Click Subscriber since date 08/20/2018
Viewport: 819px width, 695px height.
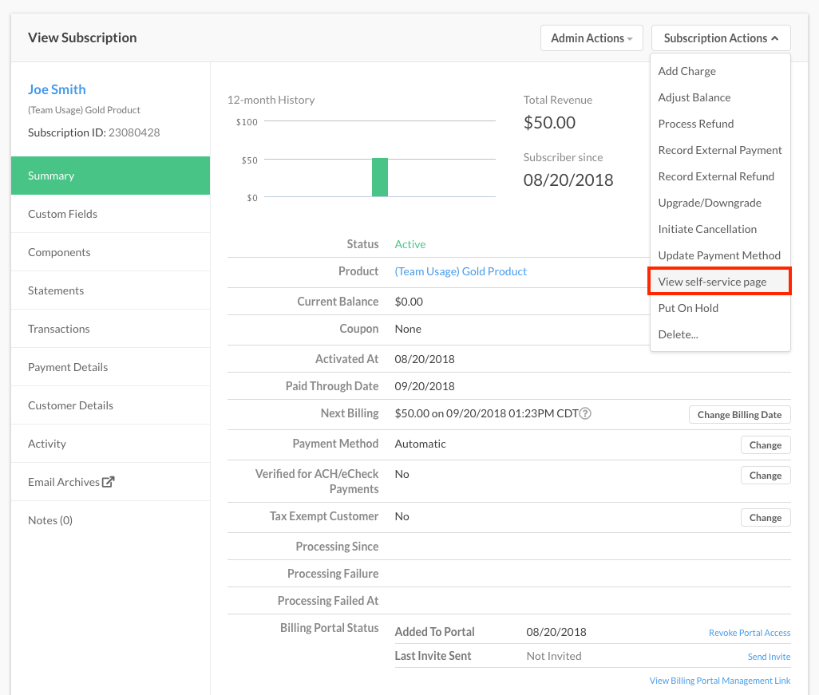[568, 180]
